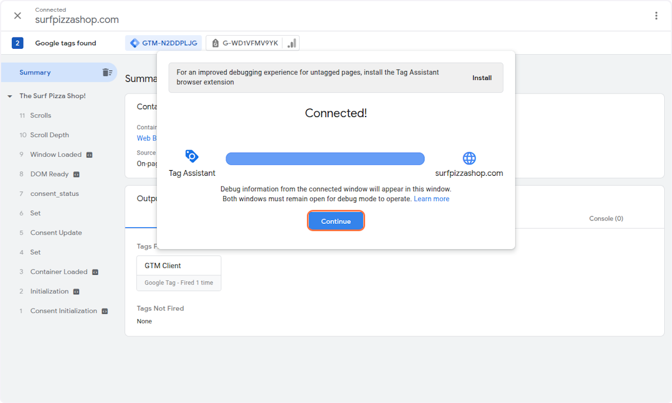Viewport: 672px width, 403px height.
Task: Click the blue connection progress bar
Action: [x=325, y=159]
